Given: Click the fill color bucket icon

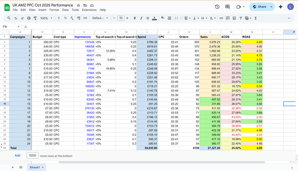Looking at the screenshot, I should [163, 18].
